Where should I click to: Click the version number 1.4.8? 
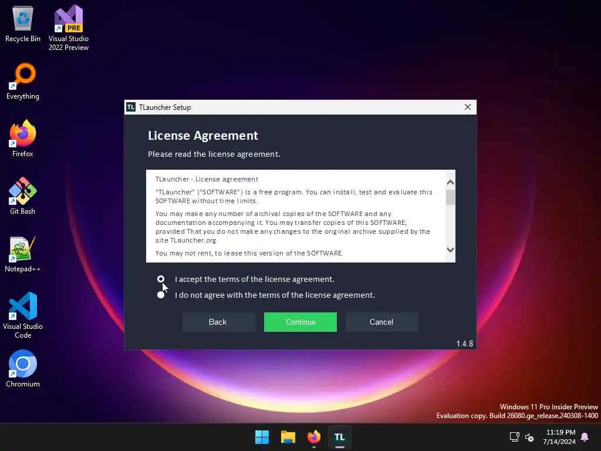point(465,344)
